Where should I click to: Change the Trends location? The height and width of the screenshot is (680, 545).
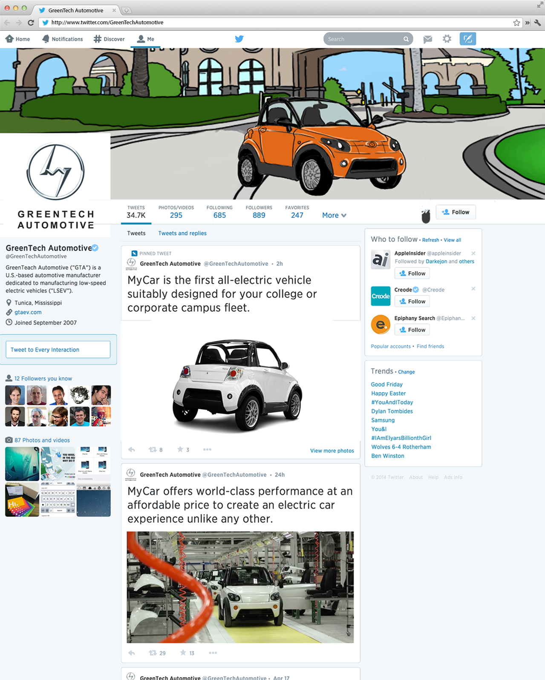(x=406, y=372)
